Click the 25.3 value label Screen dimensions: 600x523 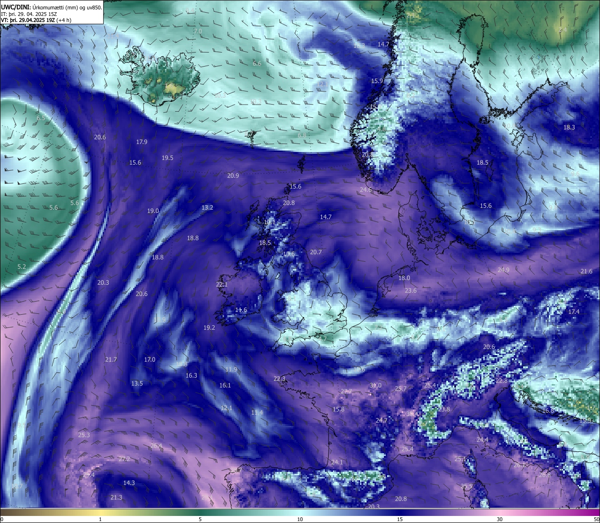click(84, 435)
